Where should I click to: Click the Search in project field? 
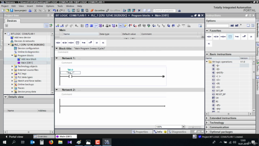[x=164, y=11]
